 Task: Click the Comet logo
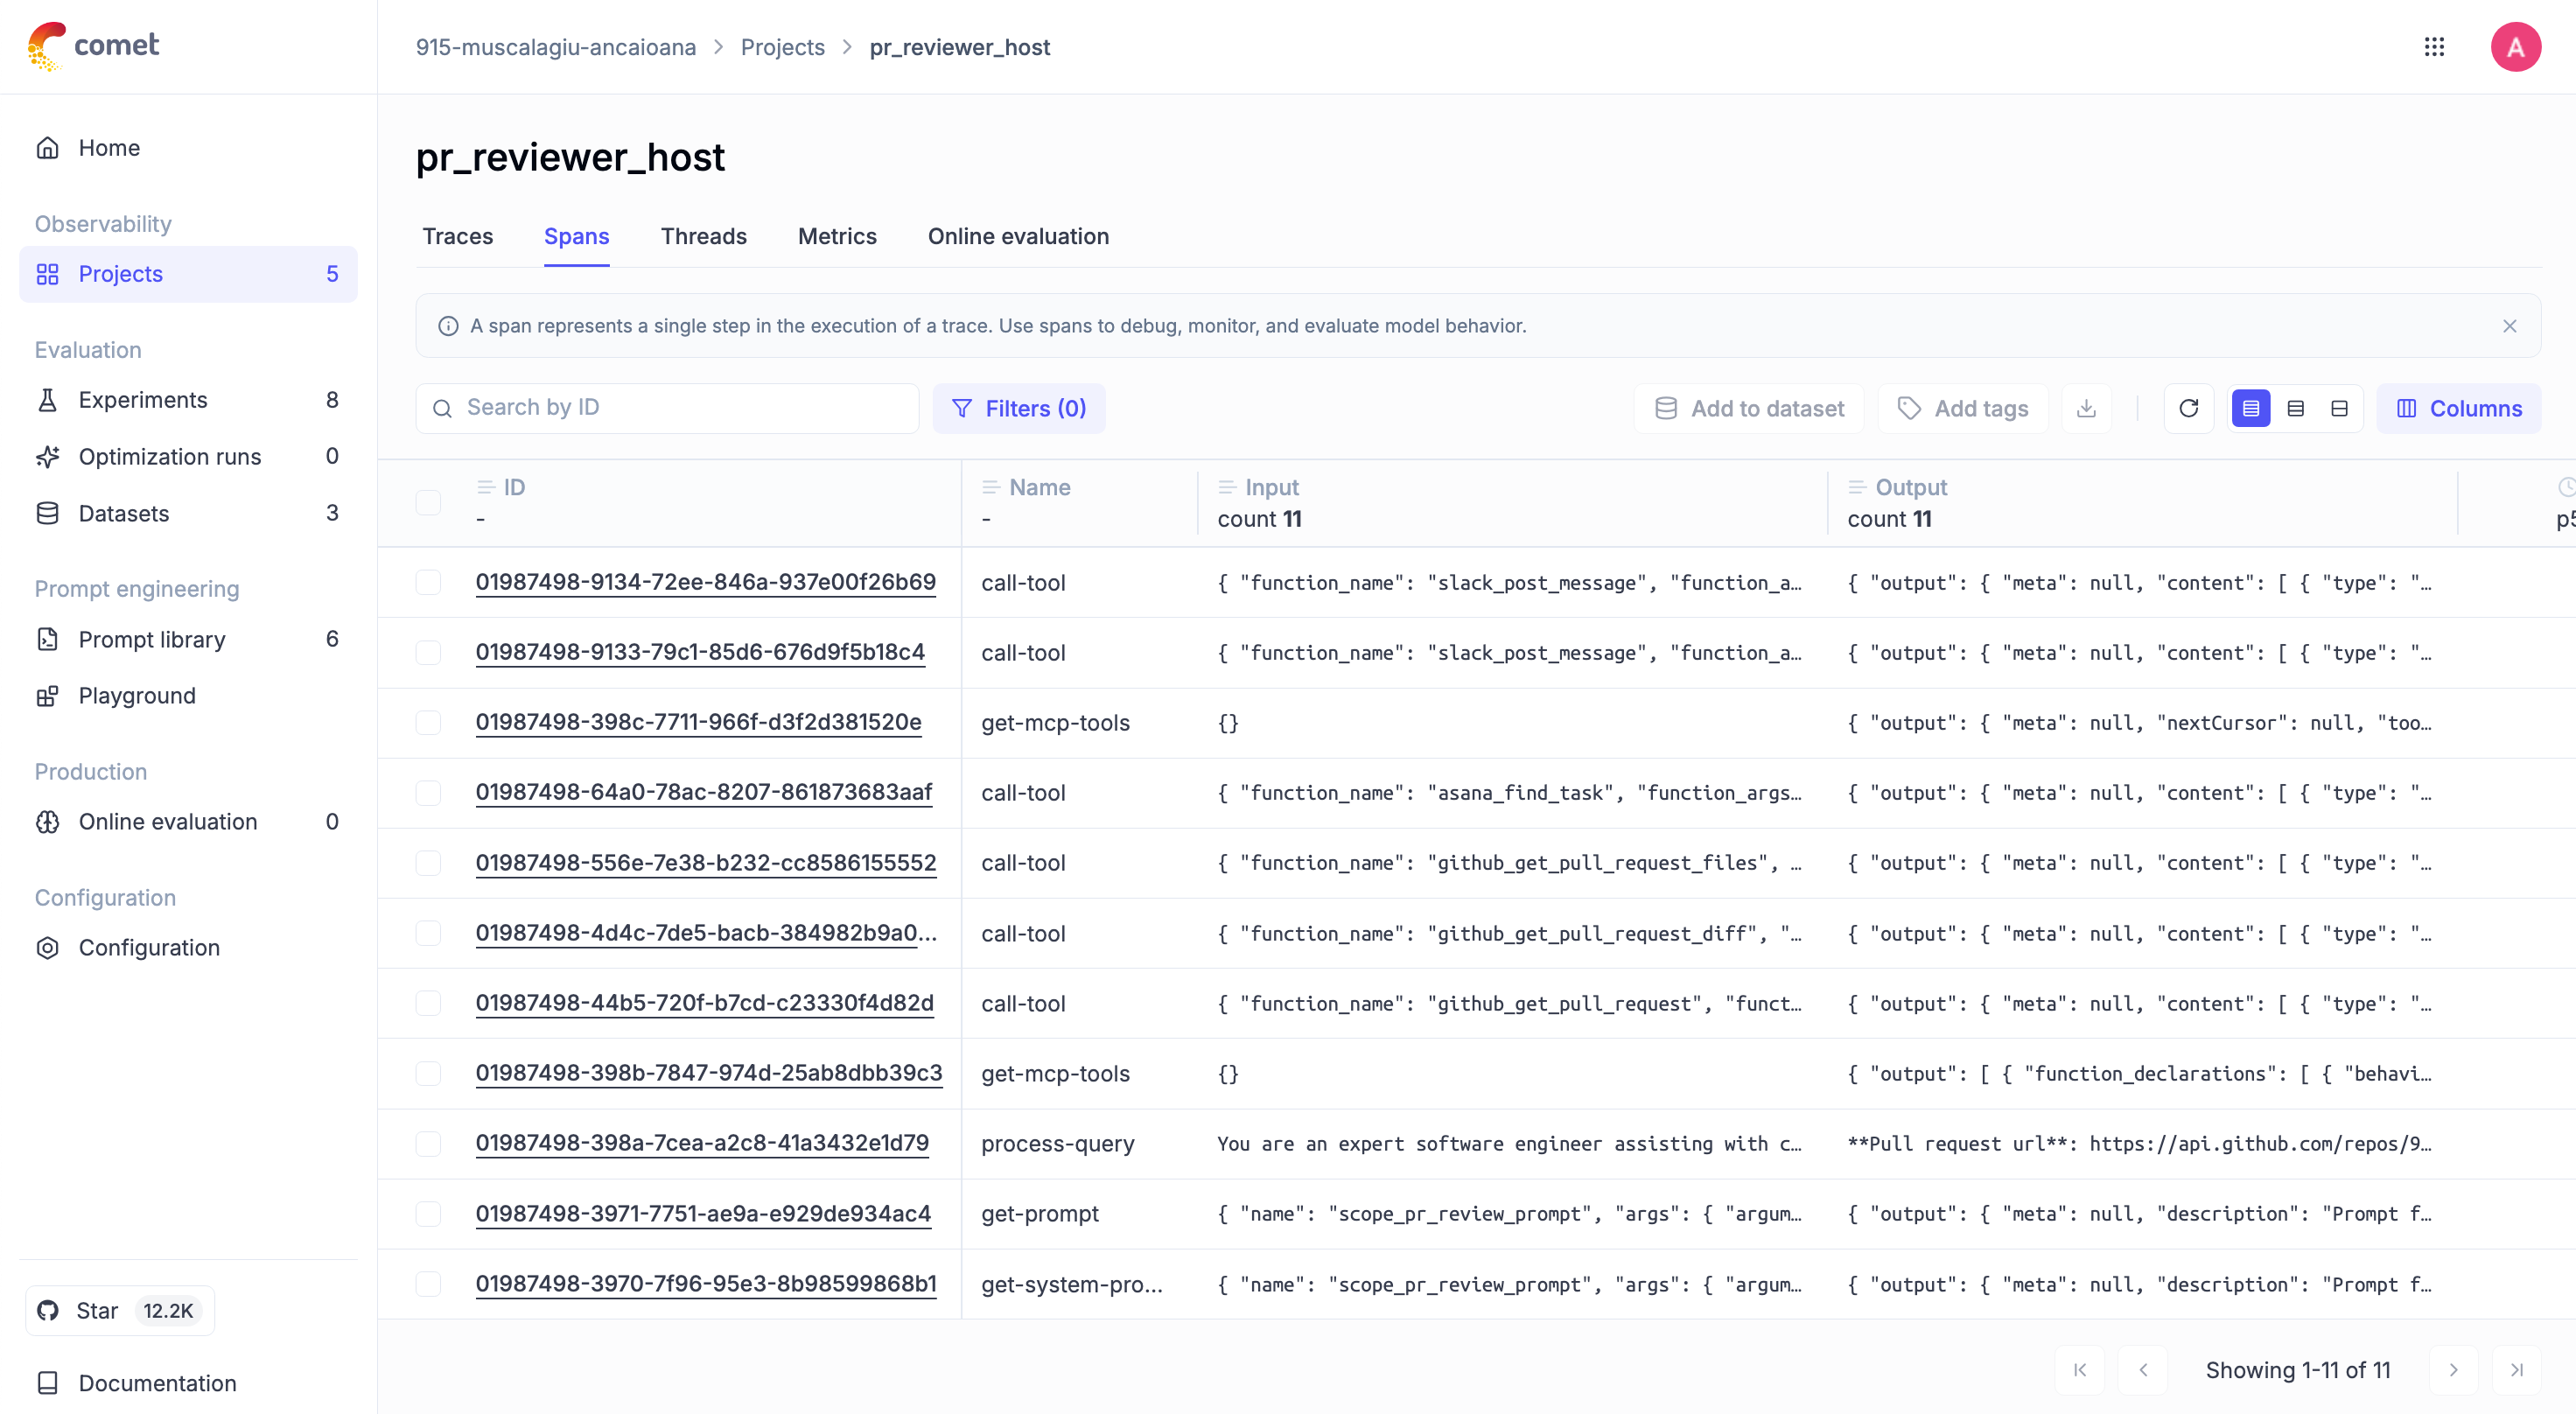[94, 46]
